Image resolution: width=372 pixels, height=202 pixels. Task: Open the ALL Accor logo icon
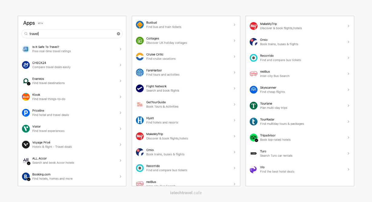(26, 160)
